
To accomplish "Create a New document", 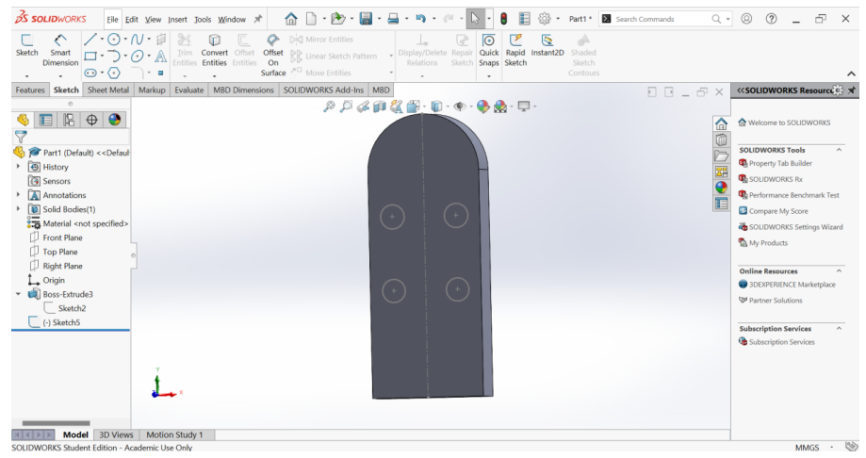I will pyautogui.click(x=312, y=19).
